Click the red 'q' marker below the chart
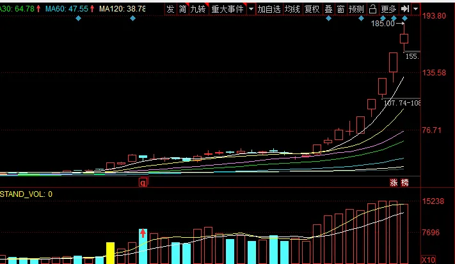This screenshot has height=264, width=455. 143,183
